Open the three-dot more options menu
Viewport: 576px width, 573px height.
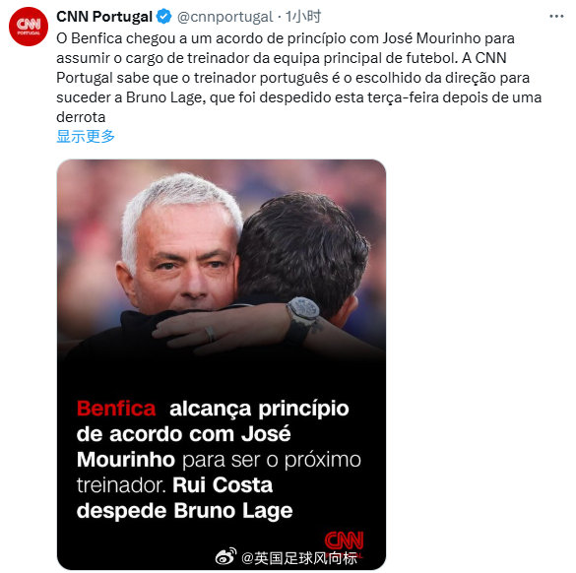click(556, 16)
